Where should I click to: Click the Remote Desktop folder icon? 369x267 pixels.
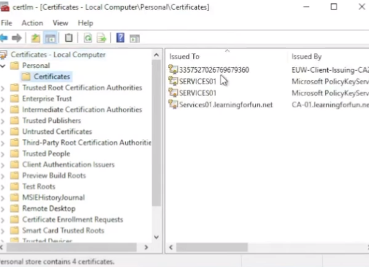tap(14, 208)
